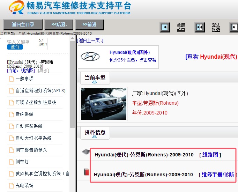Click the page icon beside 一般事项
Image resolution: width=238 pixels, height=192 pixels.
(x=12, y=79)
